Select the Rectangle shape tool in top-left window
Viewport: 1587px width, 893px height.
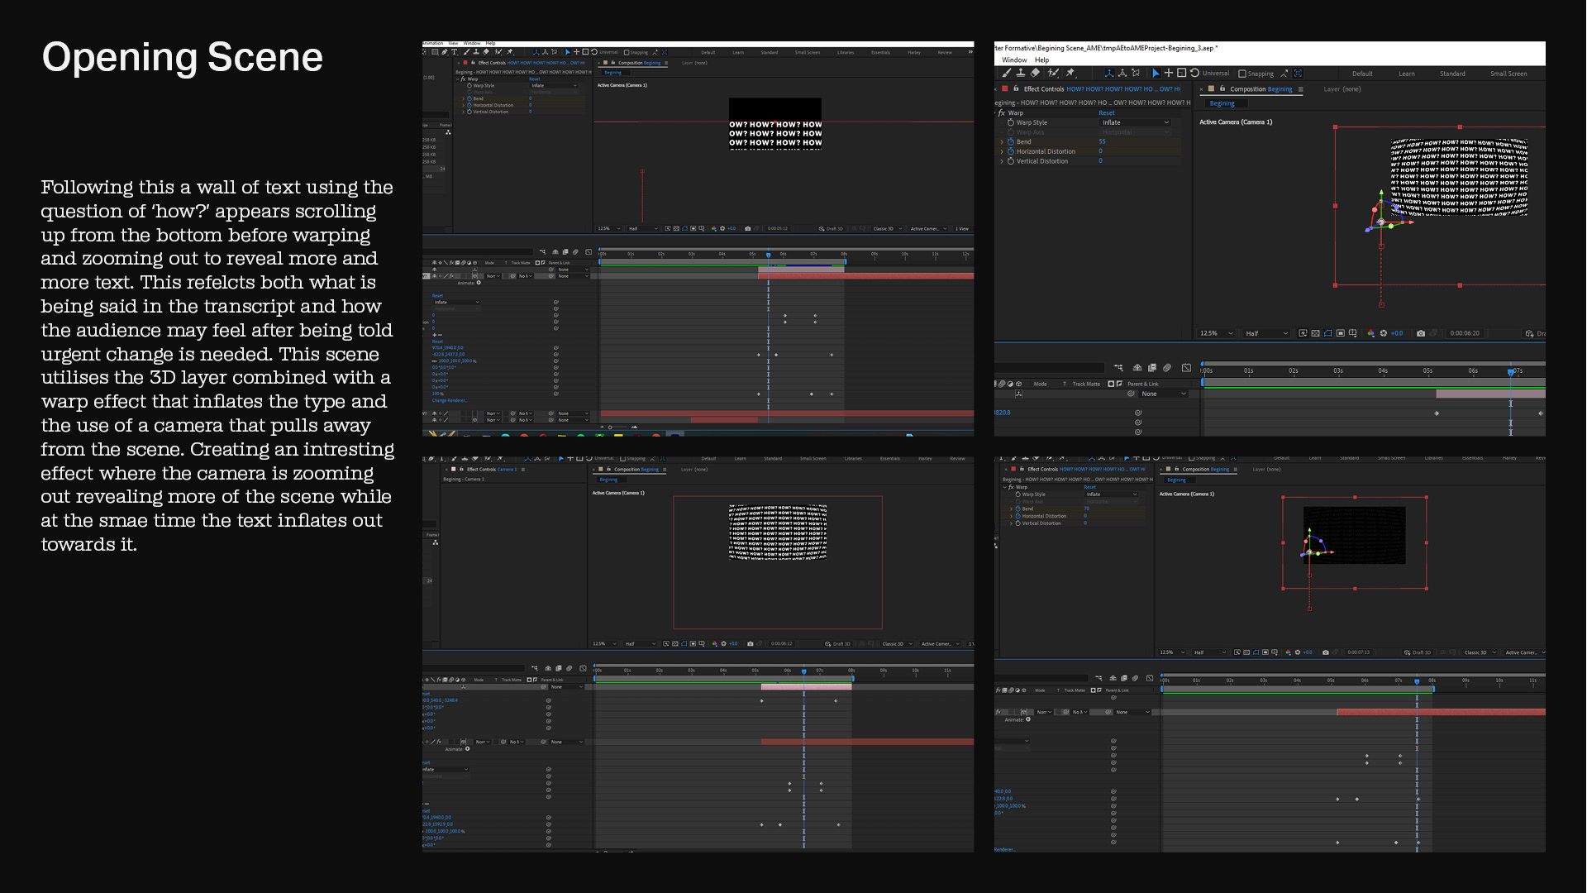435,52
